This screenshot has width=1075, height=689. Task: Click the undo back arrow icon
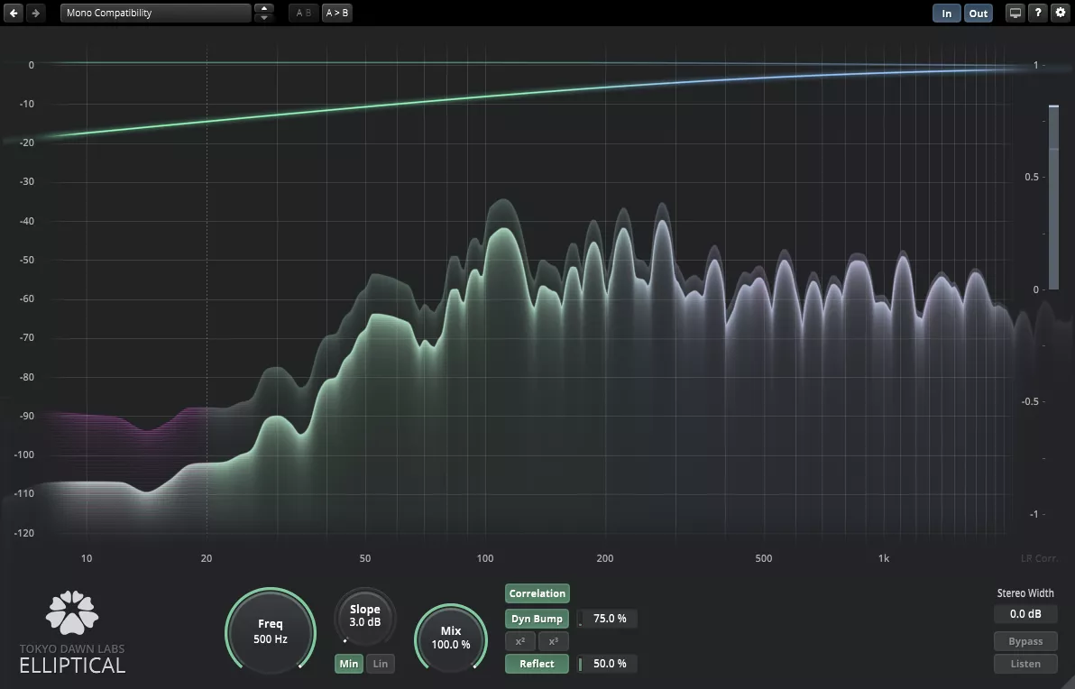[14, 14]
